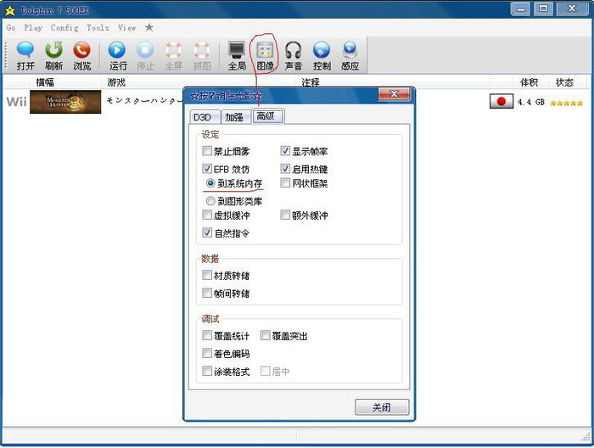Image resolution: width=594 pixels, height=448 pixels.
Task: Open the Go menu
Action: [x=11, y=28]
